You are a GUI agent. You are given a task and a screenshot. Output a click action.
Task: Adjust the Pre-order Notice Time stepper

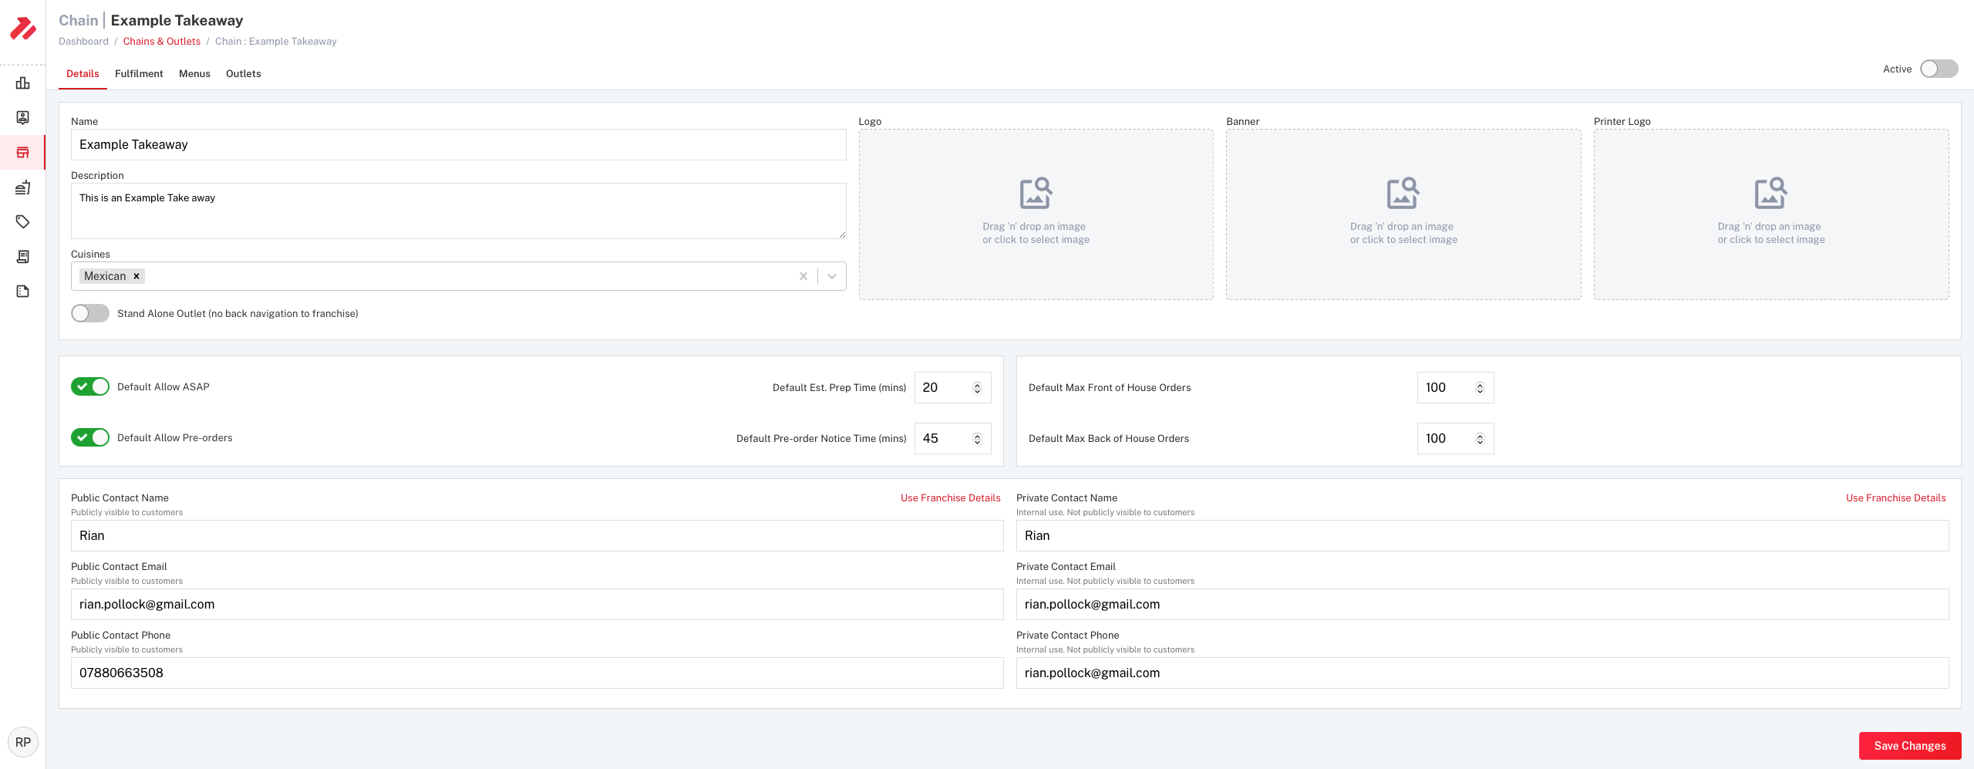click(977, 439)
